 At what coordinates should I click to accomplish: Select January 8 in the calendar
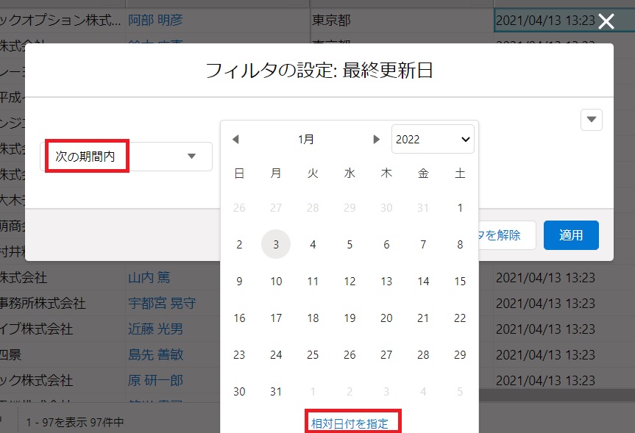tap(460, 244)
